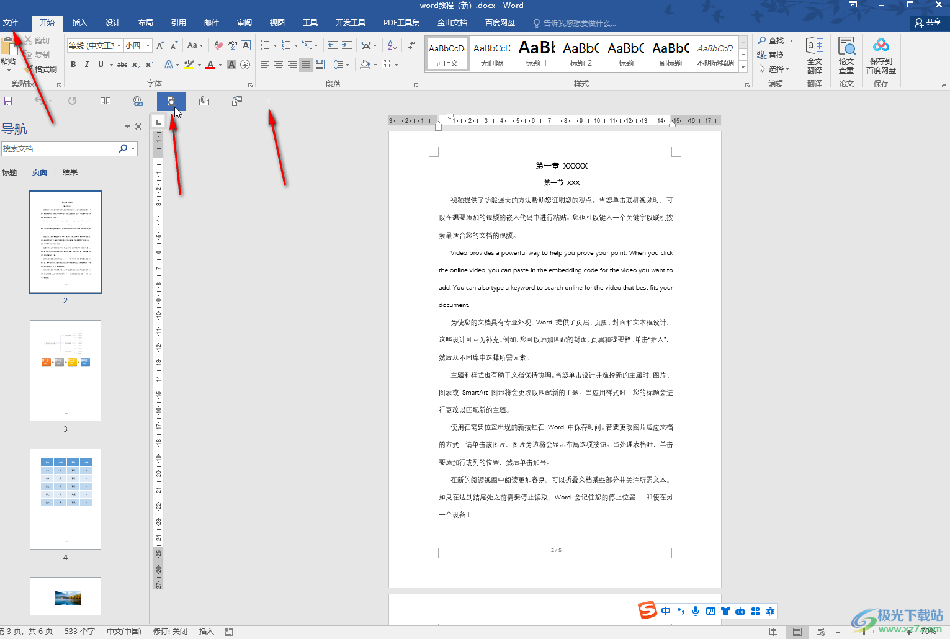Open the Select dropdown in editing group
This screenshot has height=639, width=950.
(x=774, y=69)
